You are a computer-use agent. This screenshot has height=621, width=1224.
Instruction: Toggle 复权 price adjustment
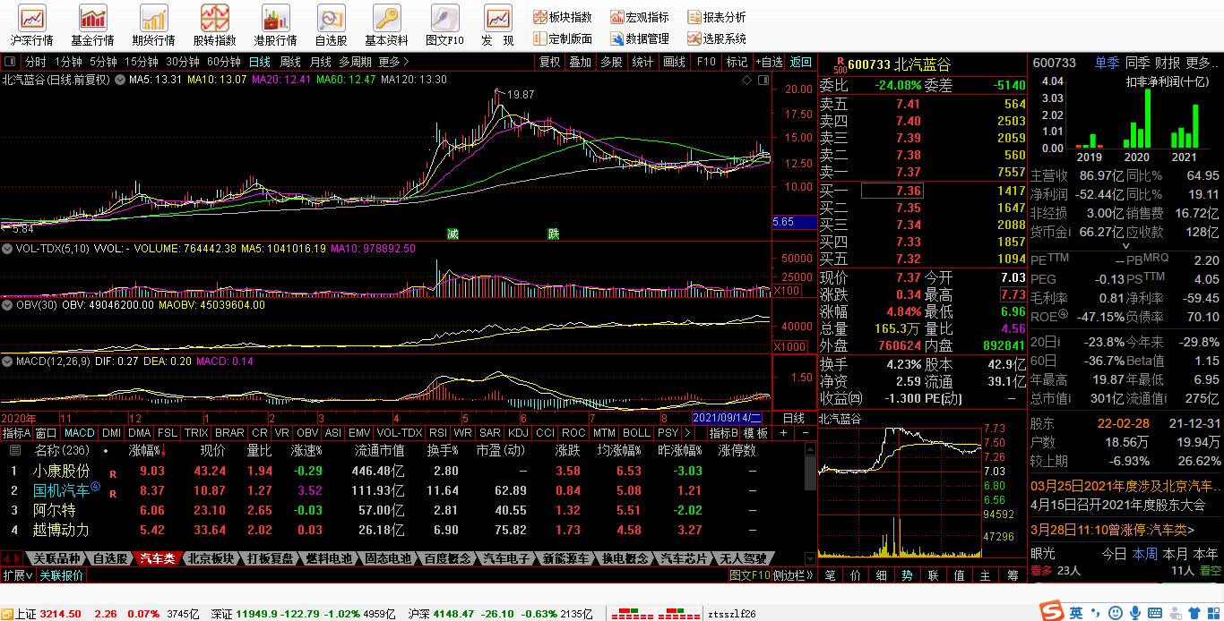click(549, 62)
